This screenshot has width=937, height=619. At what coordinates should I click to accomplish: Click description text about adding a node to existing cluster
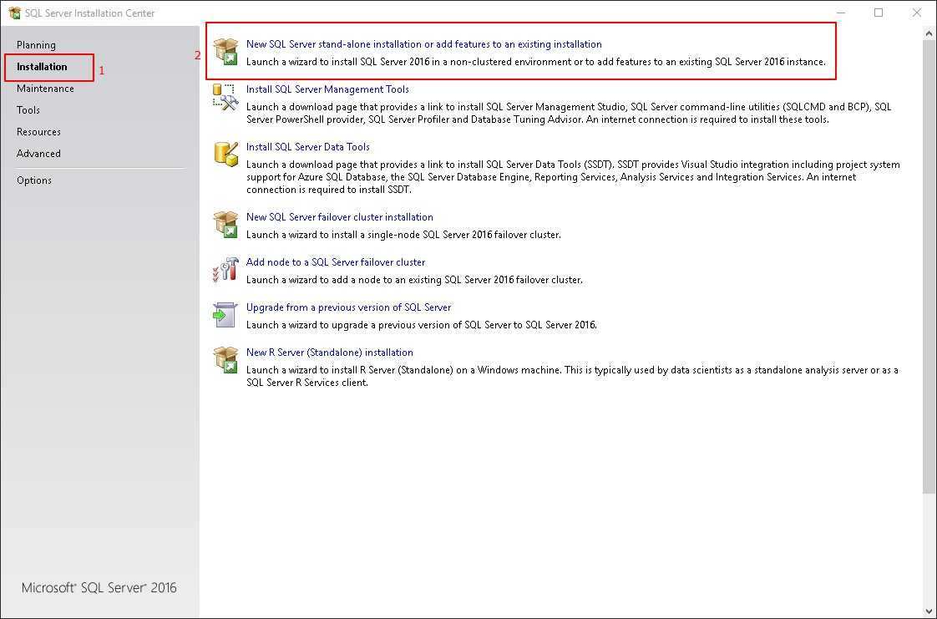tap(414, 280)
